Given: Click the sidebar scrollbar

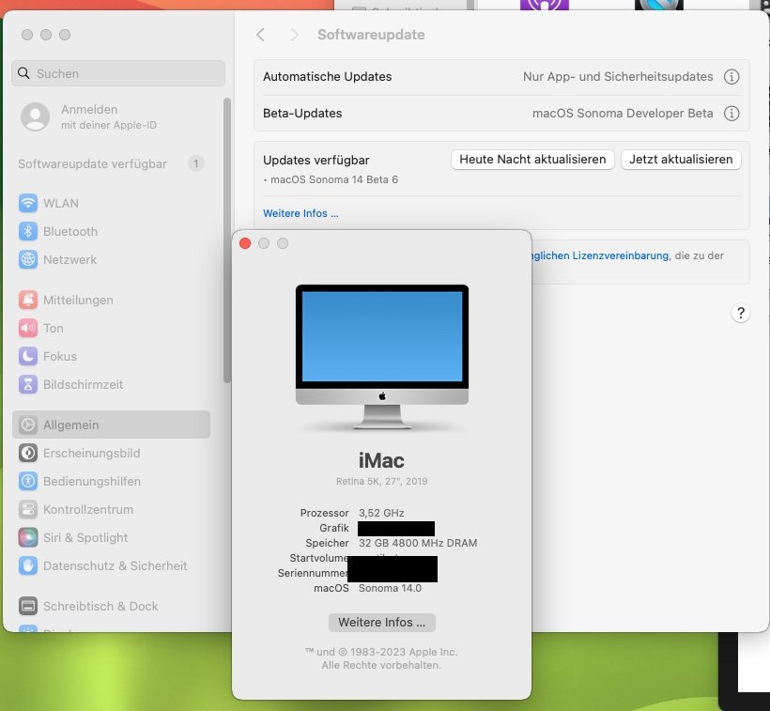Looking at the screenshot, I should (227, 240).
